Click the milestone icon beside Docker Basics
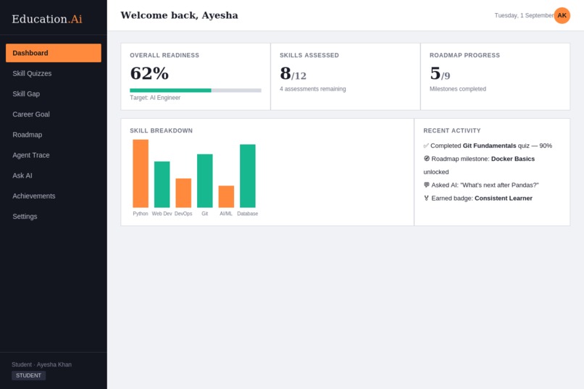The image size is (584, 389). click(x=427, y=159)
